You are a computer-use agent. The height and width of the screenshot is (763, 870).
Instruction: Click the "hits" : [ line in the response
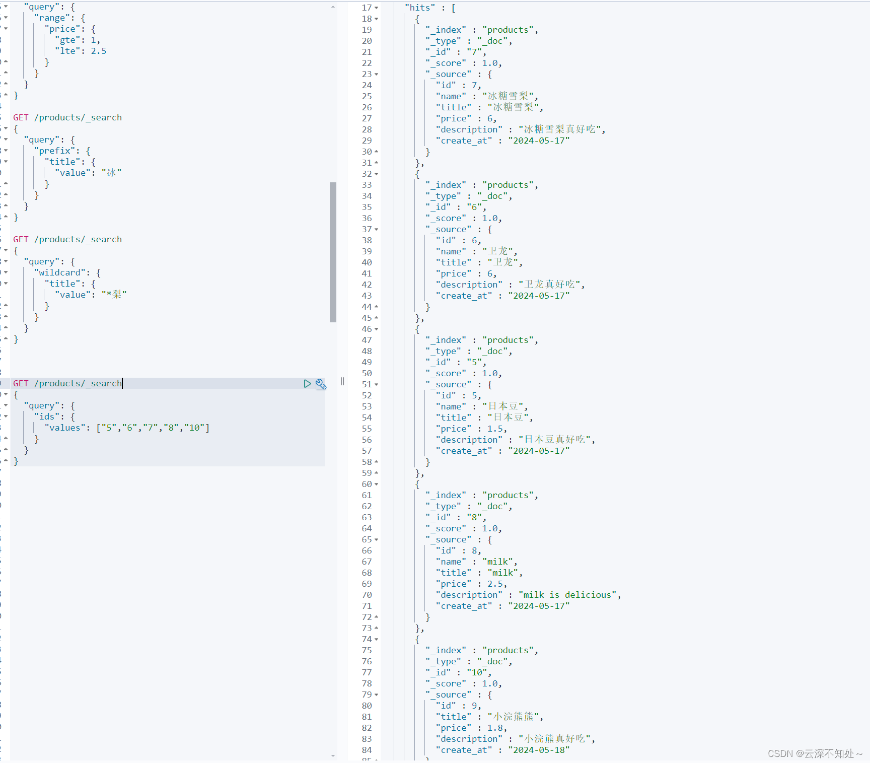pyautogui.click(x=430, y=8)
